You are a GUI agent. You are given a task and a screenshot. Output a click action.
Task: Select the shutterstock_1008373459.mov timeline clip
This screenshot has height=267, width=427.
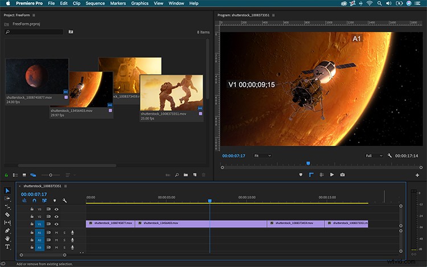(295, 224)
